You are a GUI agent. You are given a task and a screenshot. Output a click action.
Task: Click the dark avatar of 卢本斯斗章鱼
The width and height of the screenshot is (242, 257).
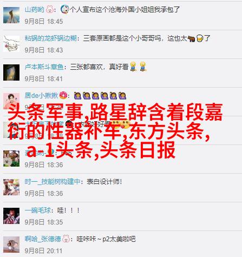(11, 73)
